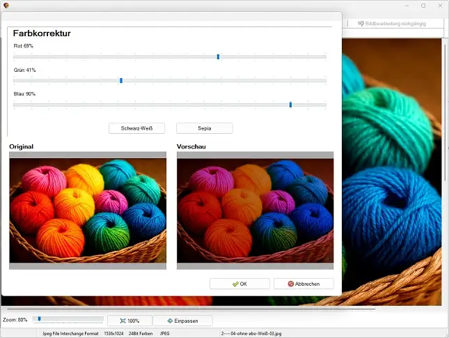
Task: Click the app icon in the title bar
Action: 6,6
